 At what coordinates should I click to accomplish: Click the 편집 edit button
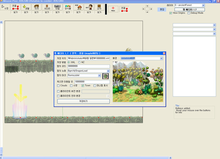[162, 10]
